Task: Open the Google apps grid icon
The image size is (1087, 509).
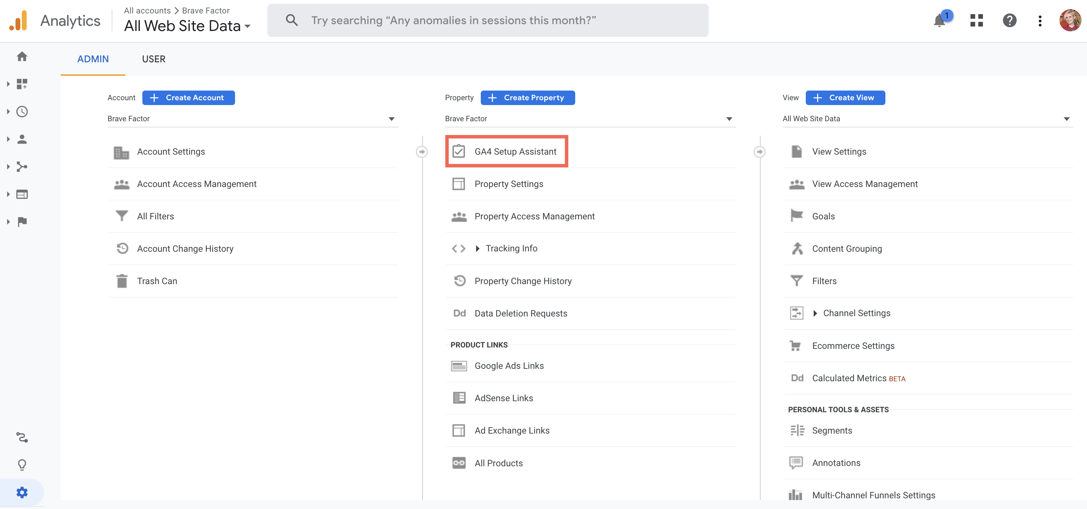Action: click(976, 20)
